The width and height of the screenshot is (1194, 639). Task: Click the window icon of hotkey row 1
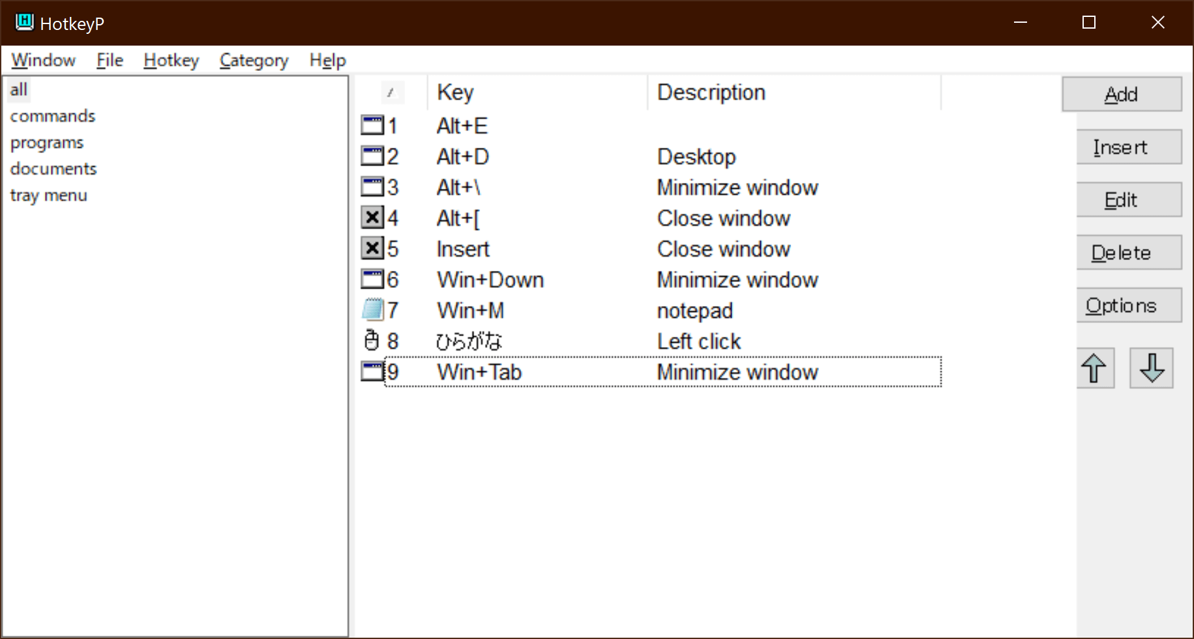pos(372,125)
